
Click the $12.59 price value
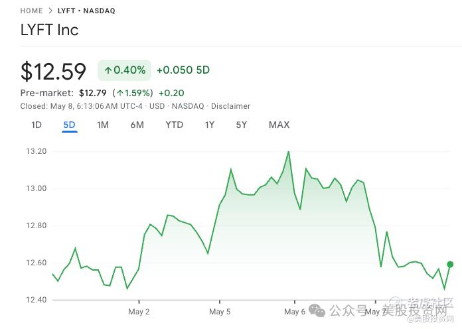[53, 71]
